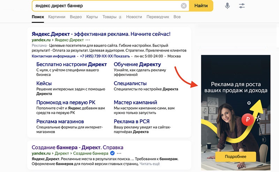Open the Новости tab
This screenshot has height=172, width=279.
click(x=134, y=17)
